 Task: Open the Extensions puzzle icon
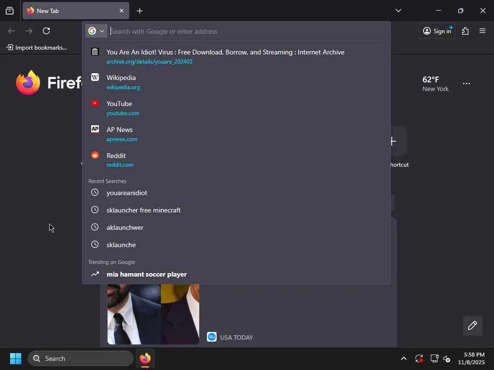pos(465,31)
